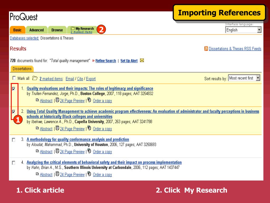Open A methodology for quality conformance title
This screenshot has width=270, height=203.
pyautogui.click(x=78, y=139)
